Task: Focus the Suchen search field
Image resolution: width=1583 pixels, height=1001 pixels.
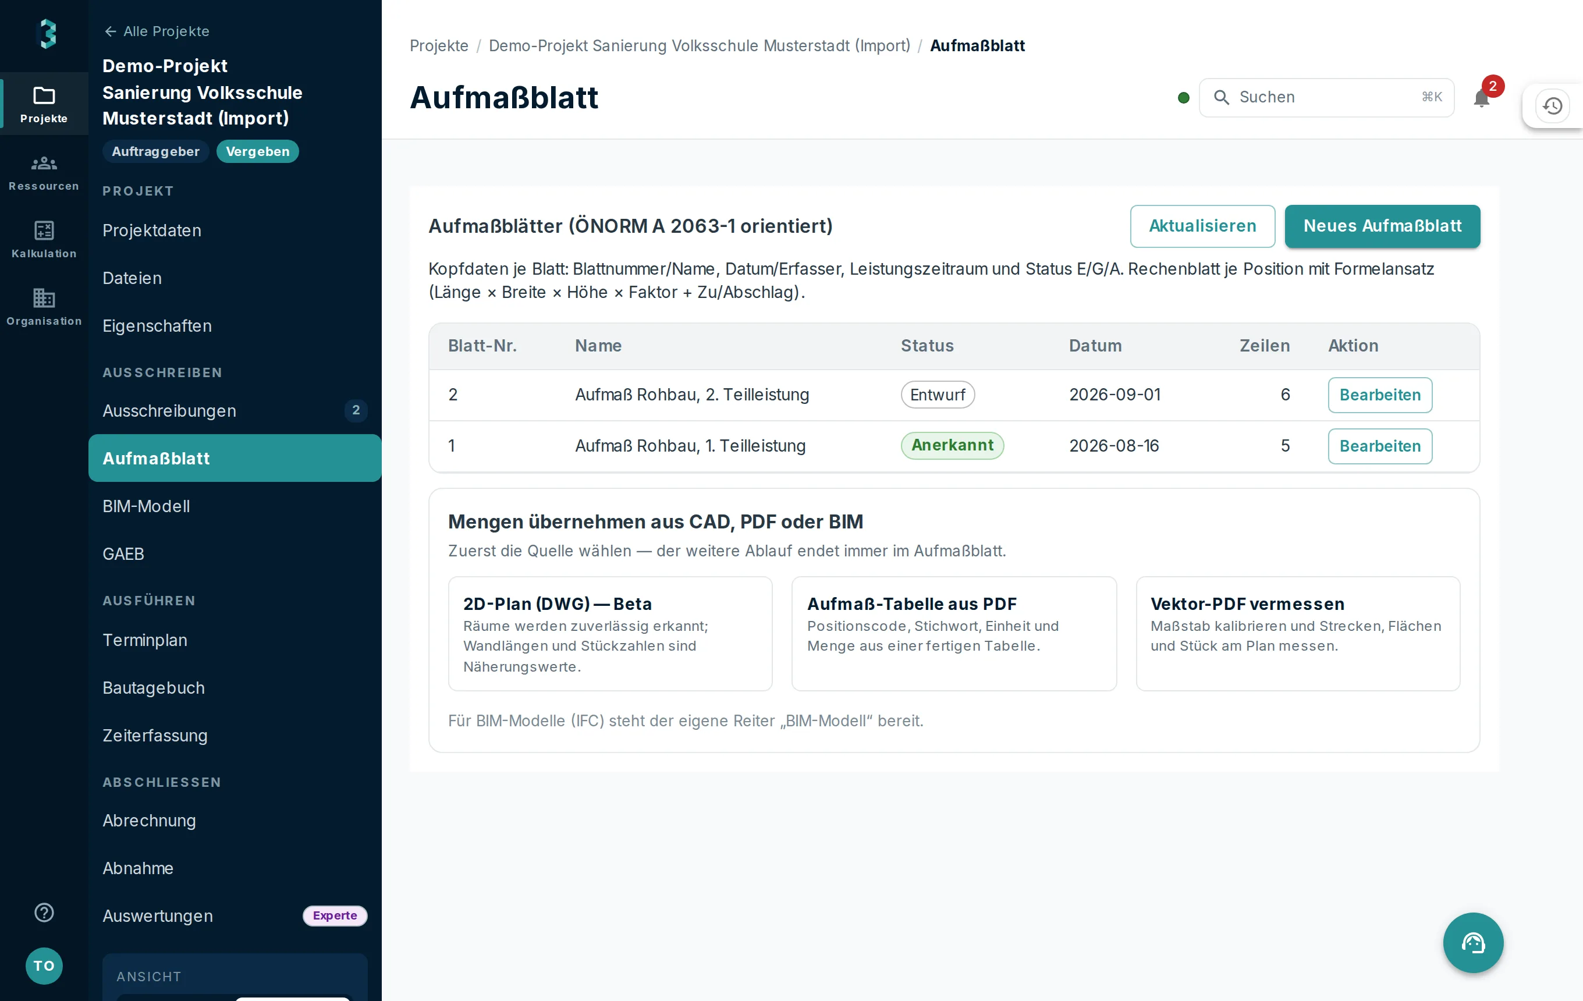Action: pyautogui.click(x=1326, y=97)
